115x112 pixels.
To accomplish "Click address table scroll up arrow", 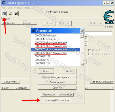I will (x=112, y=88).
